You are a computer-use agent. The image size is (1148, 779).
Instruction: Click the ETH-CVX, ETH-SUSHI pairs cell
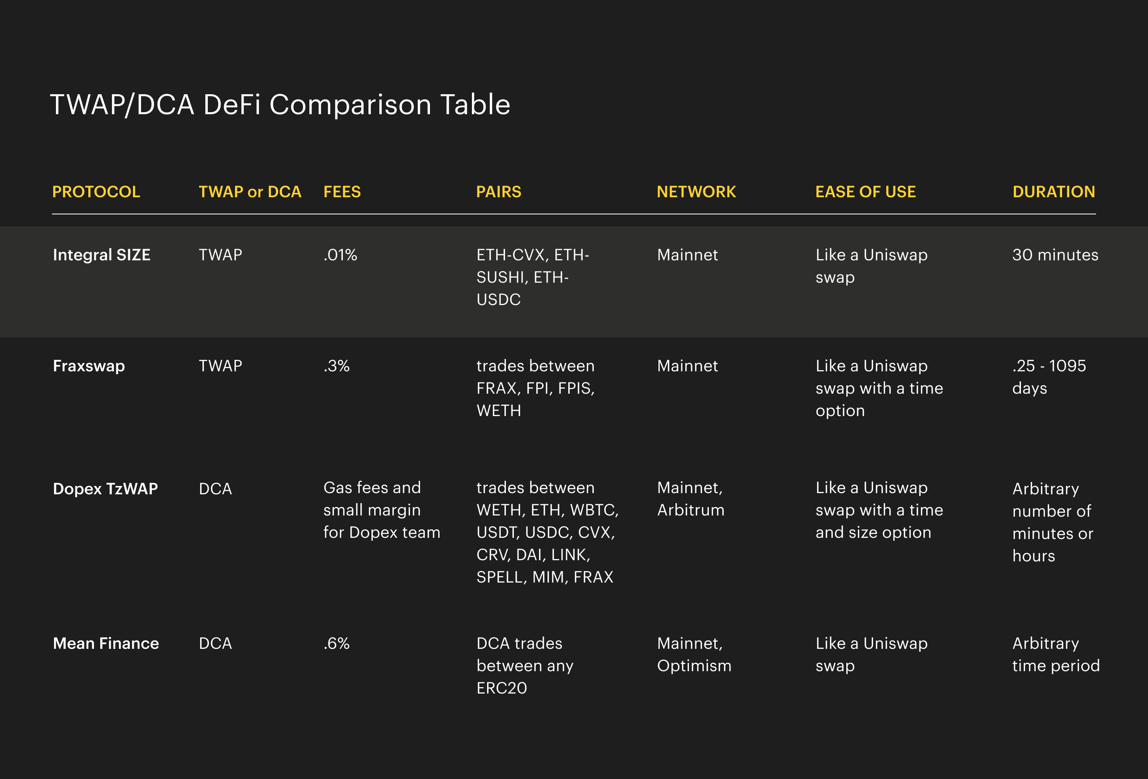pyautogui.click(x=532, y=277)
